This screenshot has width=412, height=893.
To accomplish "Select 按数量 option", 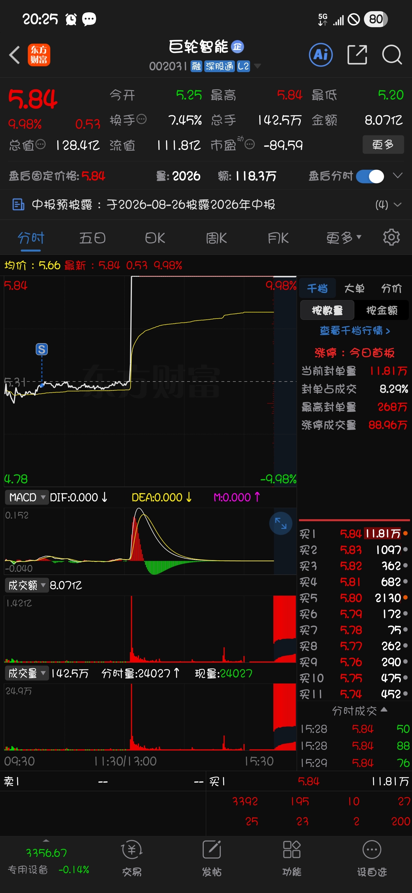I will (x=327, y=310).
